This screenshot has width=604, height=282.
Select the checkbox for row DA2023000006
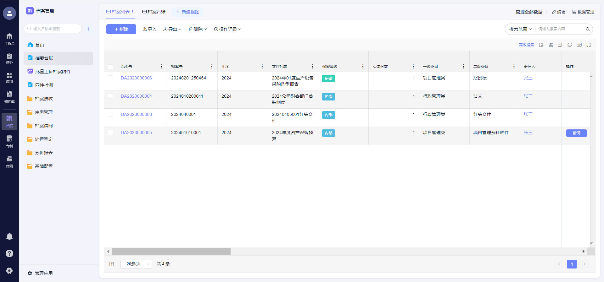pyautogui.click(x=110, y=78)
